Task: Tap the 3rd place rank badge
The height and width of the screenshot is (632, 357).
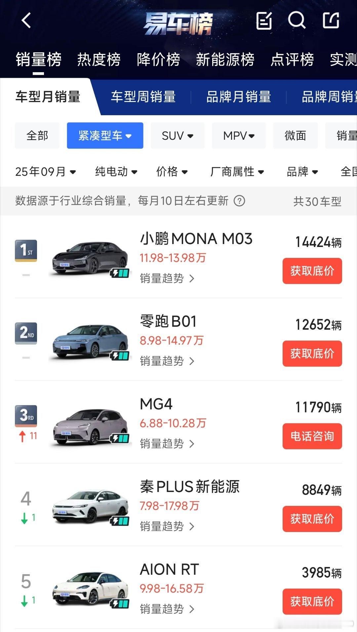Action: pos(26,416)
